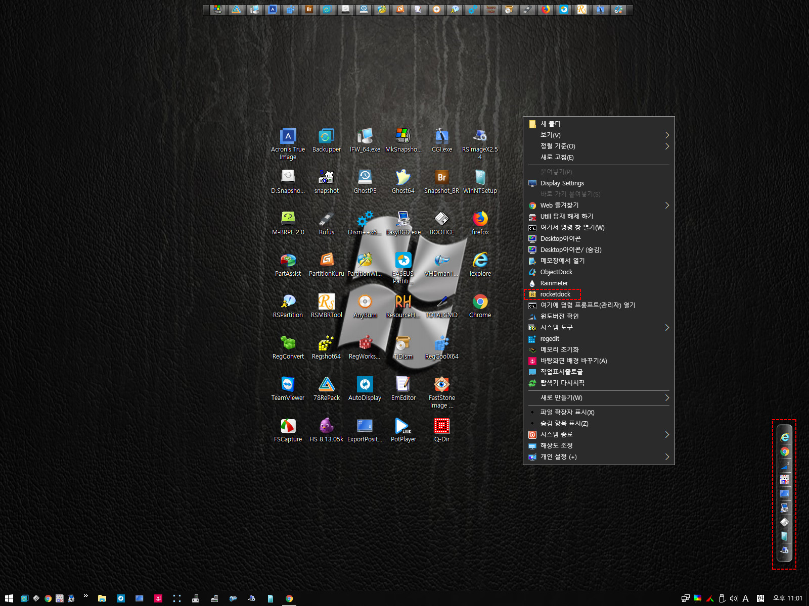This screenshot has width=809, height=606.
Task: Select Snapshot_BR desktop icon
Action: tap(441, 182)
